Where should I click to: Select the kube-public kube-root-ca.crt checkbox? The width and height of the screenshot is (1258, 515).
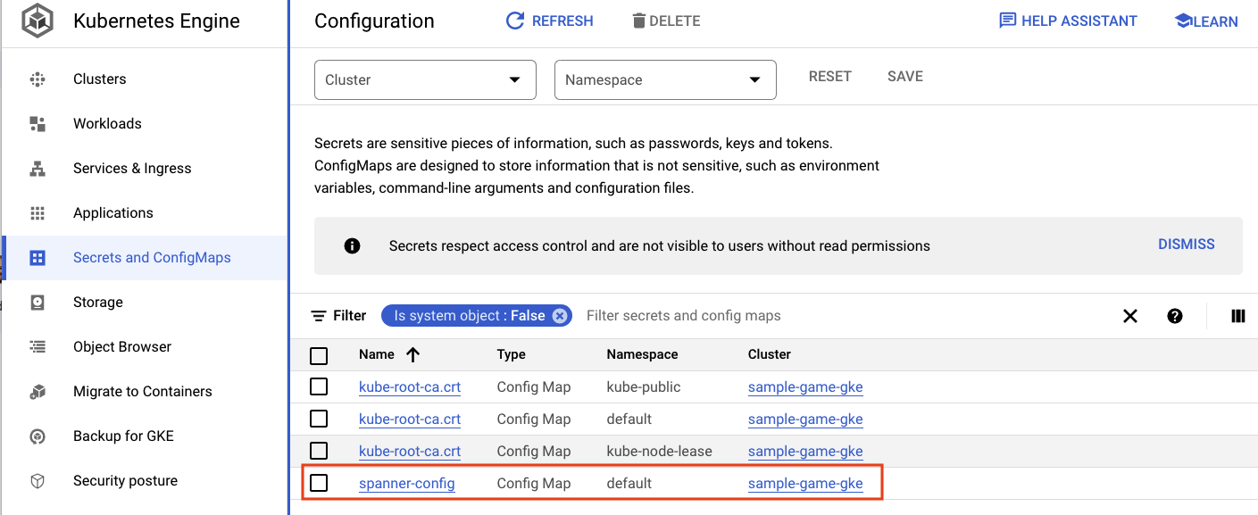pos(319,387)
